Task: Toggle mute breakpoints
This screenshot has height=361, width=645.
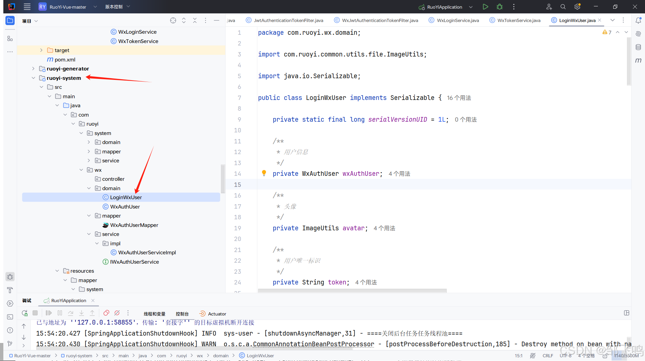Action: click(117, 313)
